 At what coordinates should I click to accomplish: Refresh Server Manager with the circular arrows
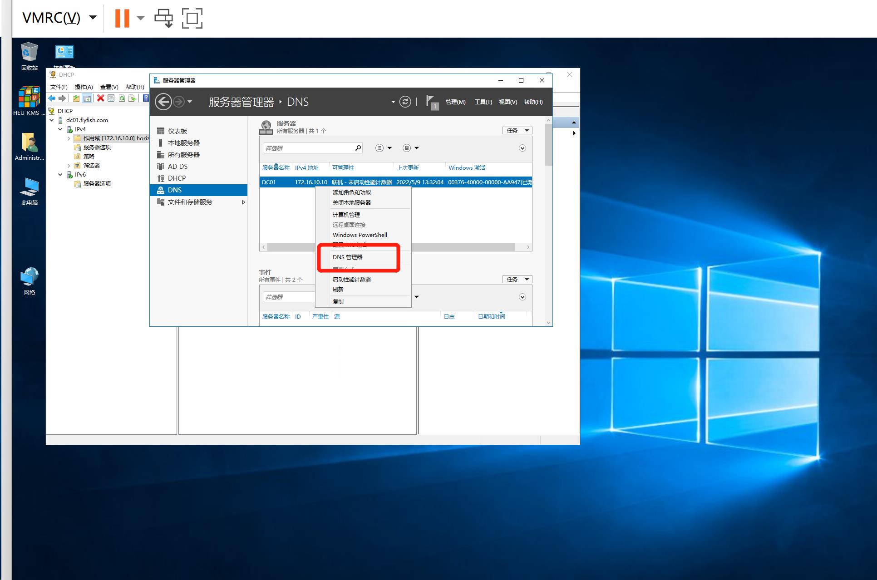click(x=405, y=102)
